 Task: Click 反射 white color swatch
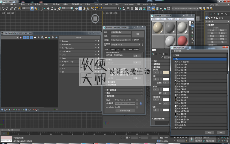click(x=166, y=79)
